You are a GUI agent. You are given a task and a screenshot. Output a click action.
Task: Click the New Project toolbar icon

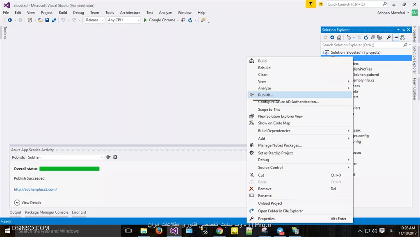[30, 20]
